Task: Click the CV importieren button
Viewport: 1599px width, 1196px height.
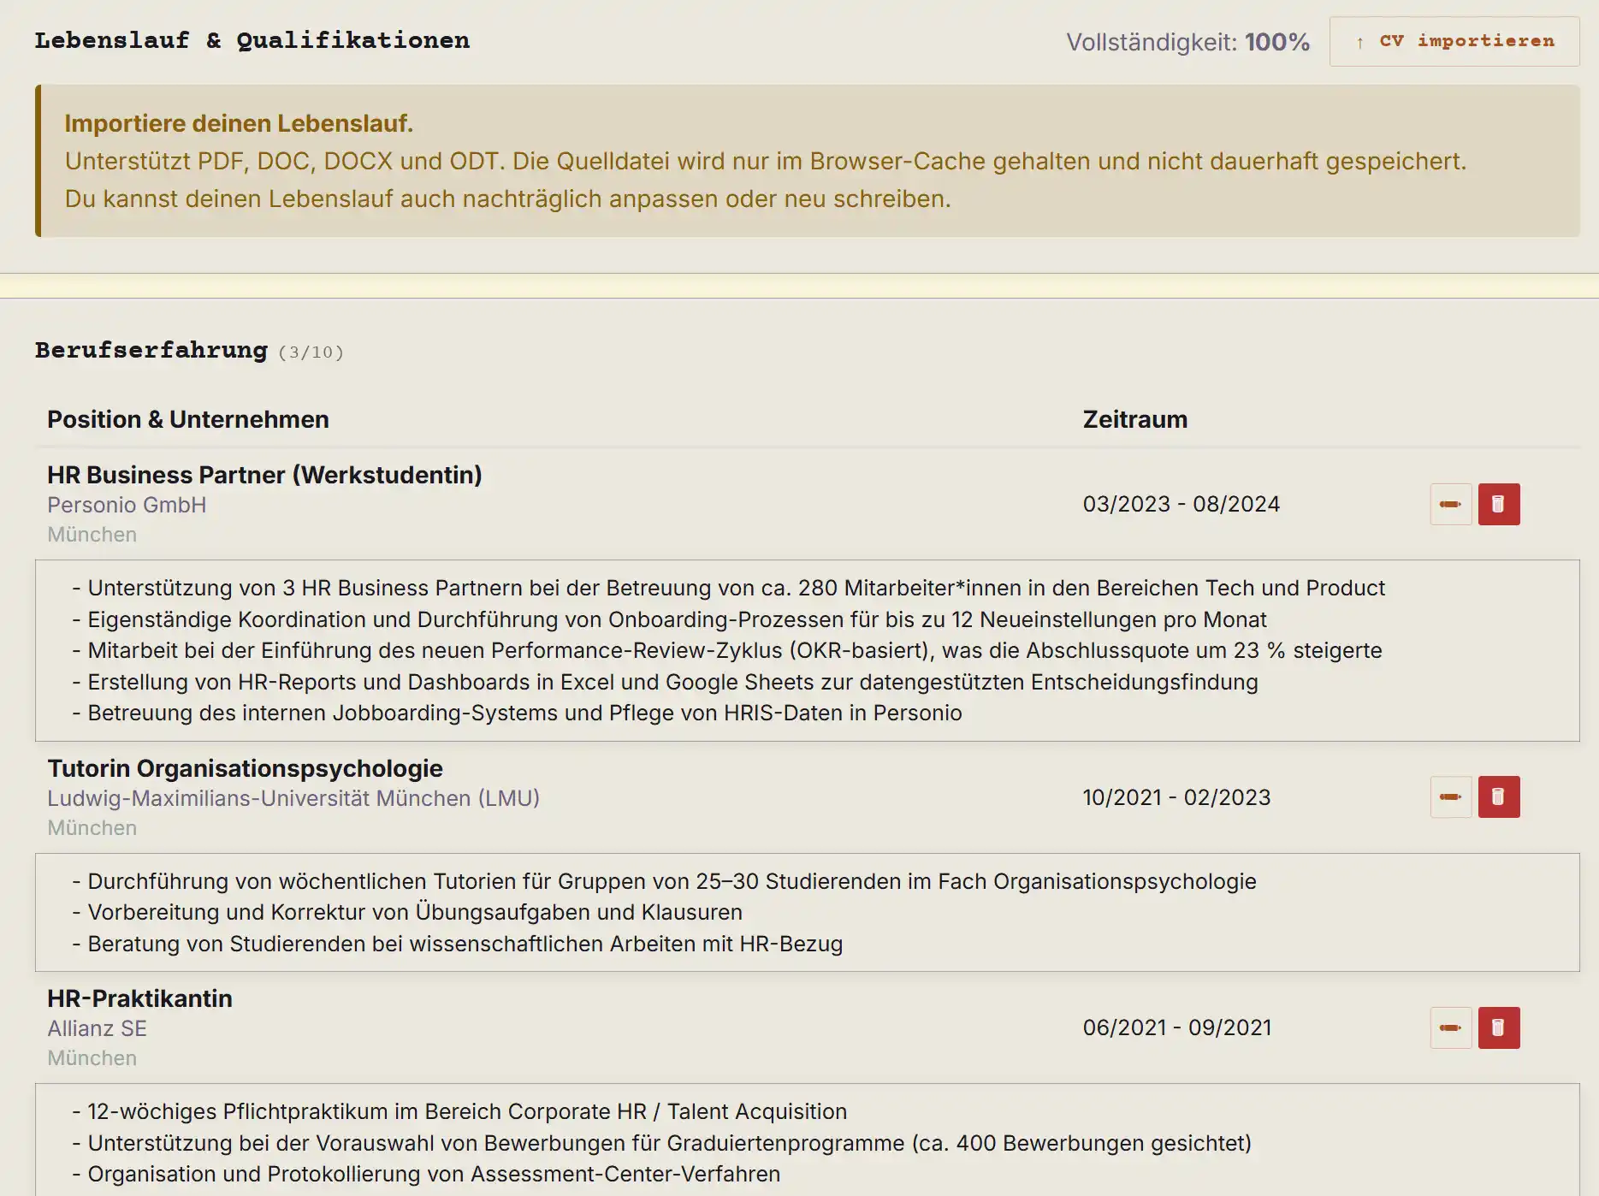Action: (x=1454, y=41)
